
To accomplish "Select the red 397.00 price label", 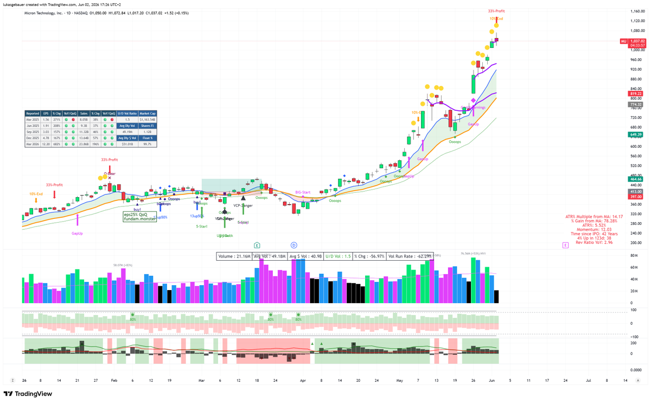I will 636,197.
